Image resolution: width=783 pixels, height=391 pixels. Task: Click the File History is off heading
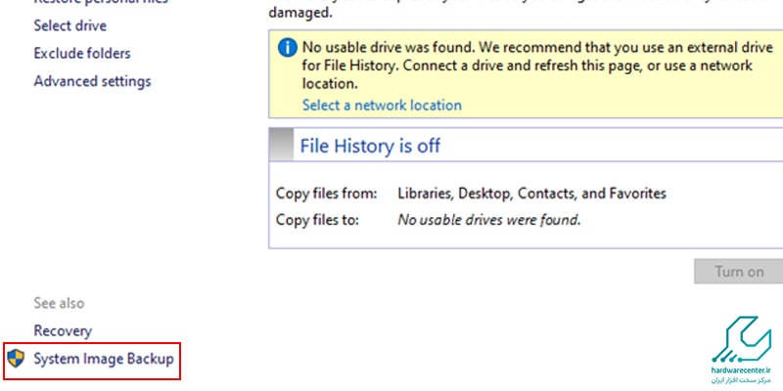[370, 146]
